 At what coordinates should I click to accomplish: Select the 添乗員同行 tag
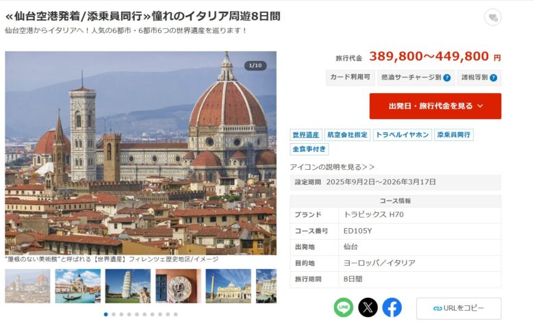pyautogui.click(x=454, y=135)
